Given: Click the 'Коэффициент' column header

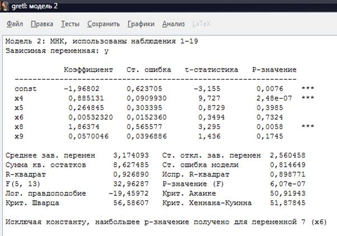Looking at the screenshot, I should point(88,70).
